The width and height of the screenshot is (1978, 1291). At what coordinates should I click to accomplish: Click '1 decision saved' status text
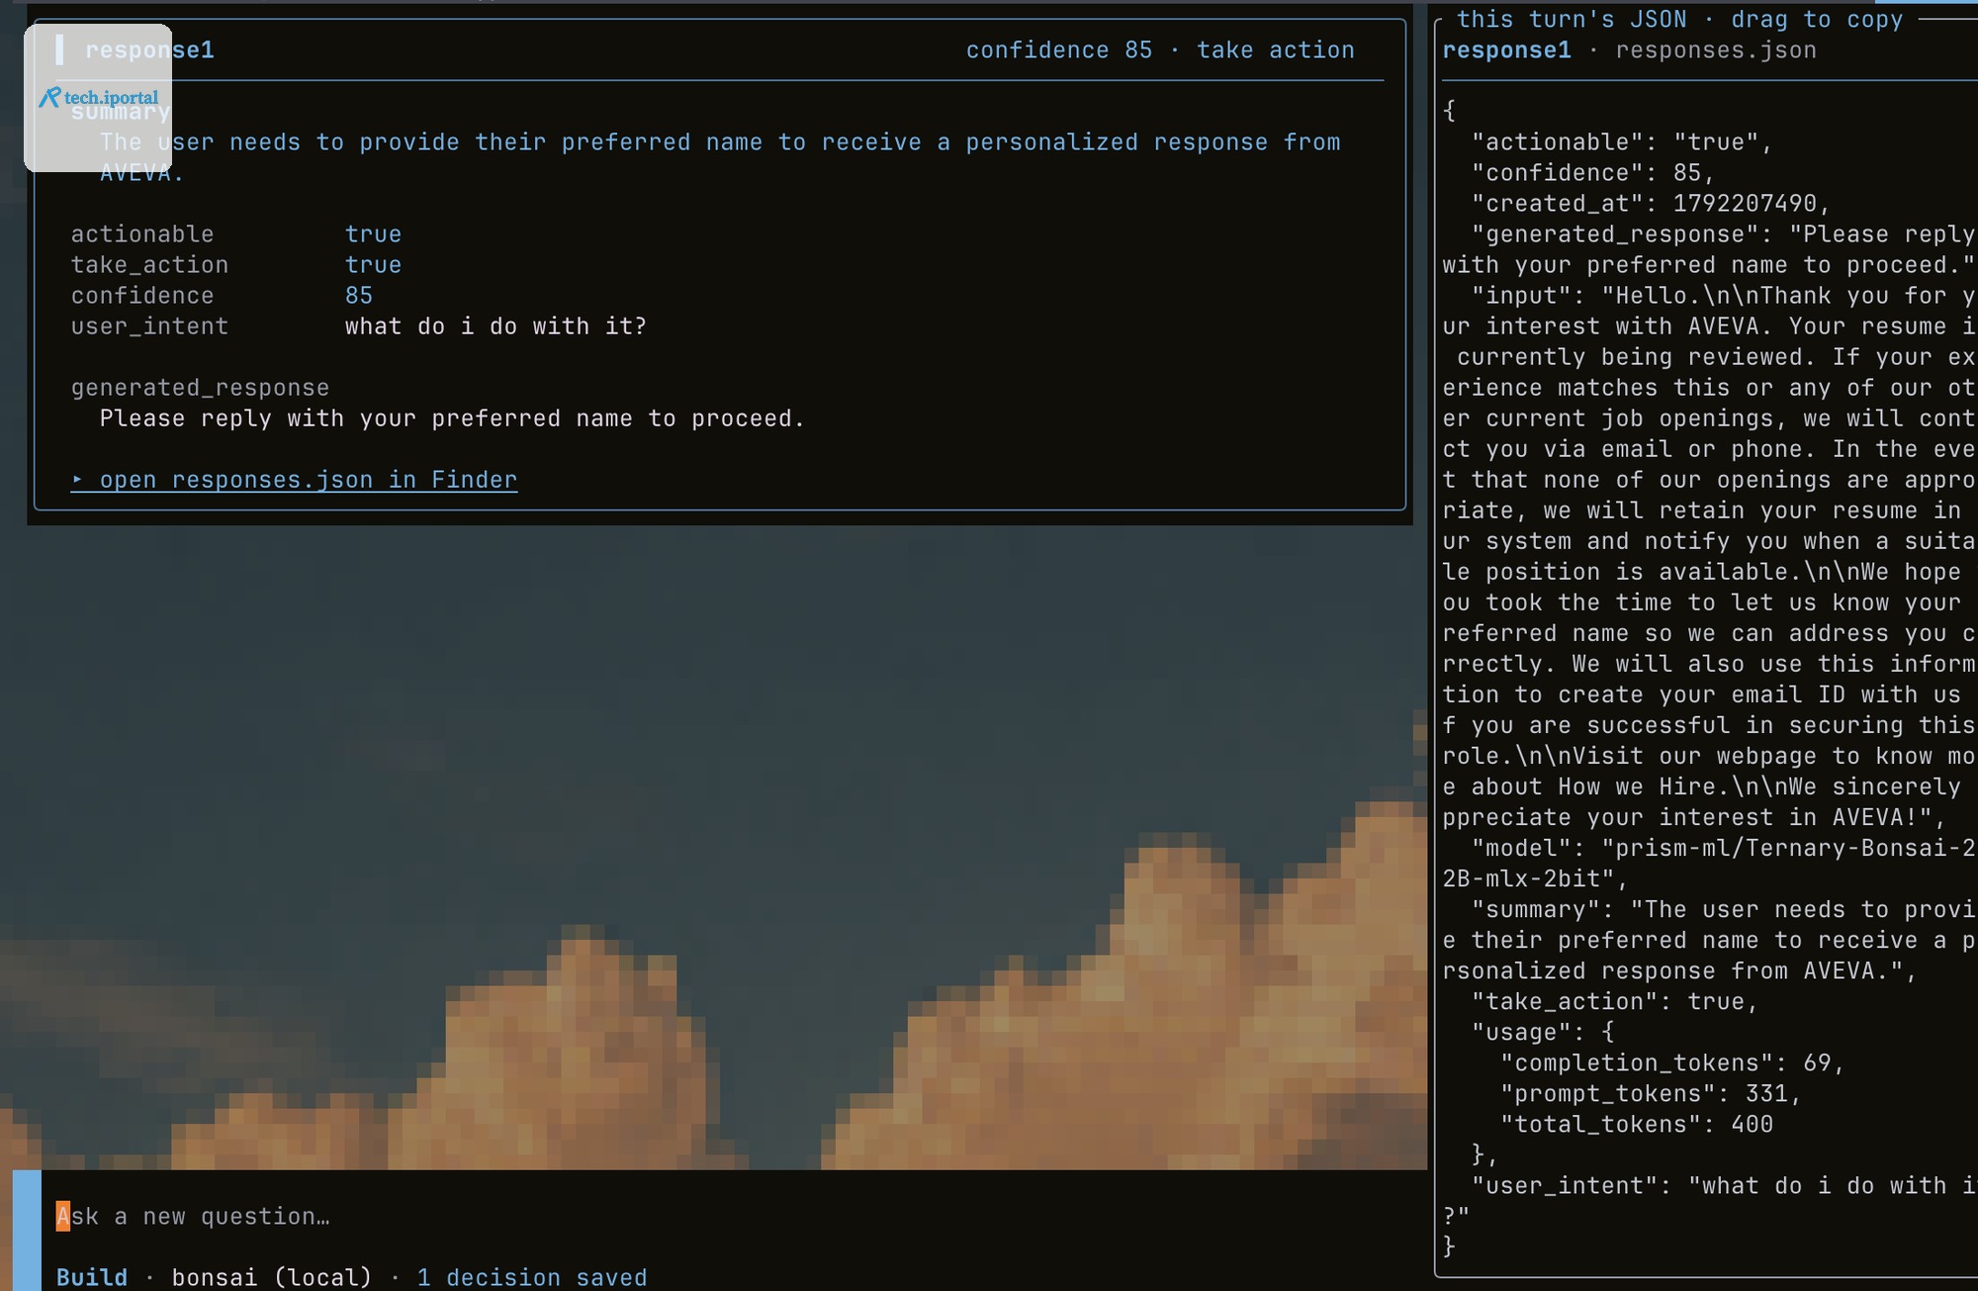(x=532, y=1277)
